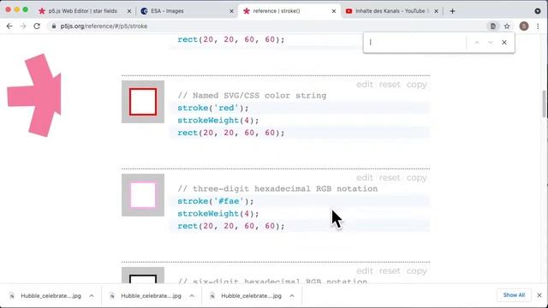Click the black-bordered square preview canvas
548x308 pixels.
click(x=143, y=275)
